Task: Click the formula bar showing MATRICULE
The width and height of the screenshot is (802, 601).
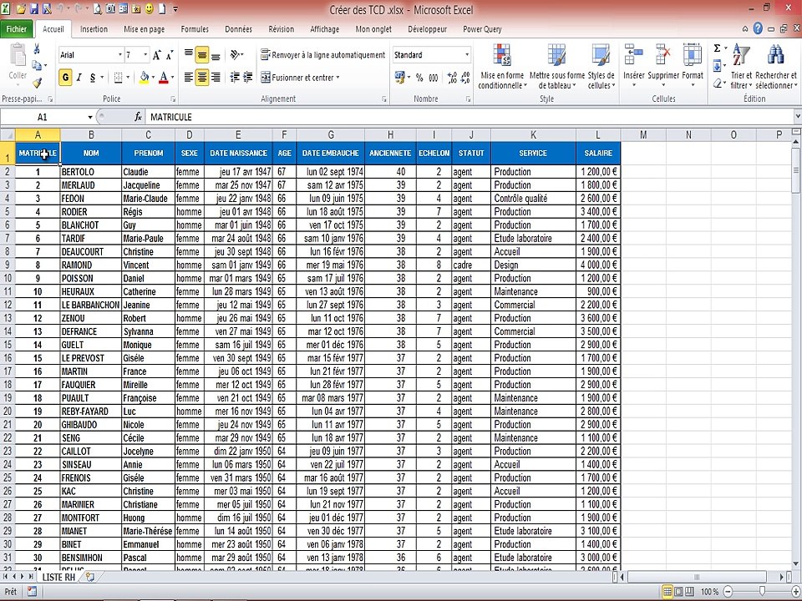Action: [x=468, y=117]
